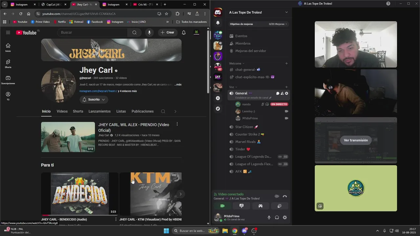
Task: Explore discoverable servers compass icon
Action: tap(218, 108)
